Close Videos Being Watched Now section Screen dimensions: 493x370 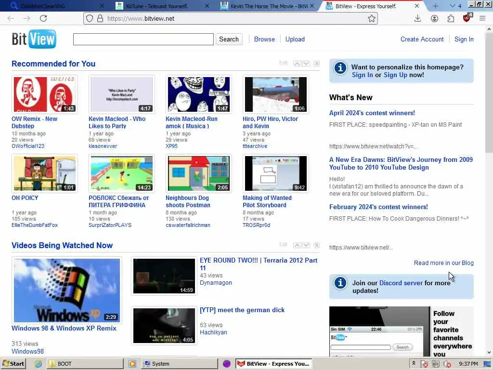pos(317,245)
